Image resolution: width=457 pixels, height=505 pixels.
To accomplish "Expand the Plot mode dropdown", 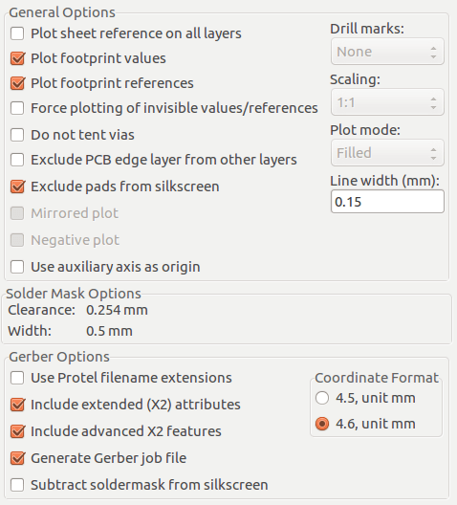I will click(x=387, y=153).
